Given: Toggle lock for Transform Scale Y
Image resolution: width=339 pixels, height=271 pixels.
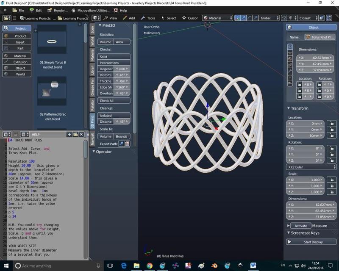Looking at the screenshot, I should click(331, 186).
